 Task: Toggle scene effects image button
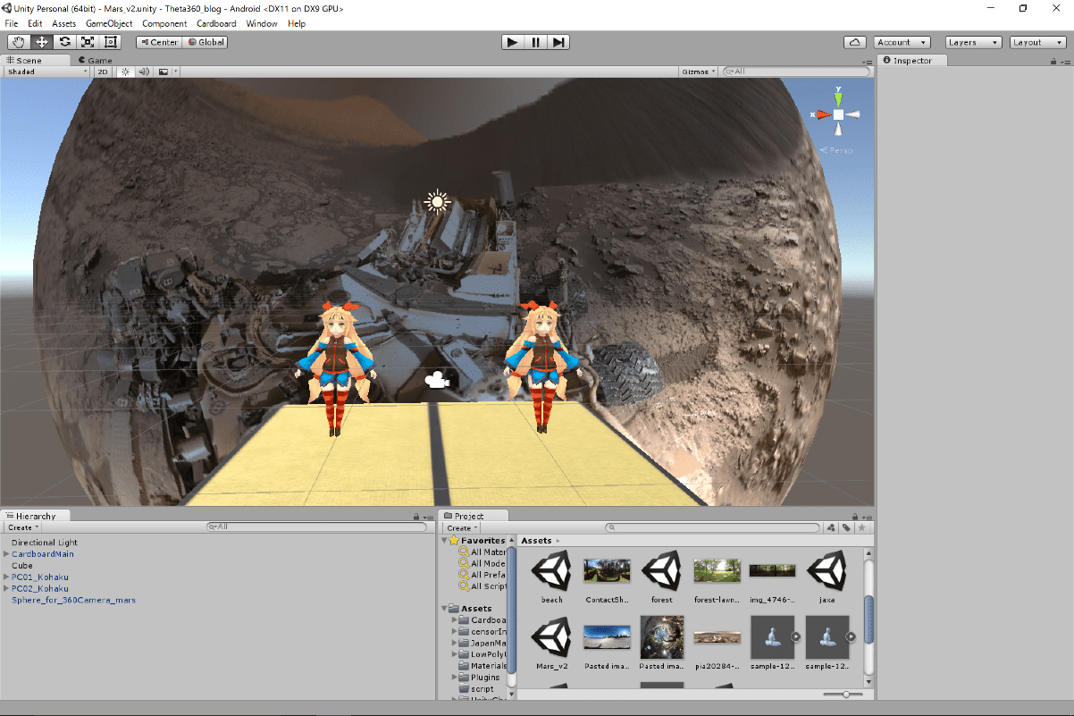164,72
